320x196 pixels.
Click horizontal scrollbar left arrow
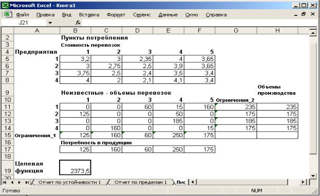point(193,182)
